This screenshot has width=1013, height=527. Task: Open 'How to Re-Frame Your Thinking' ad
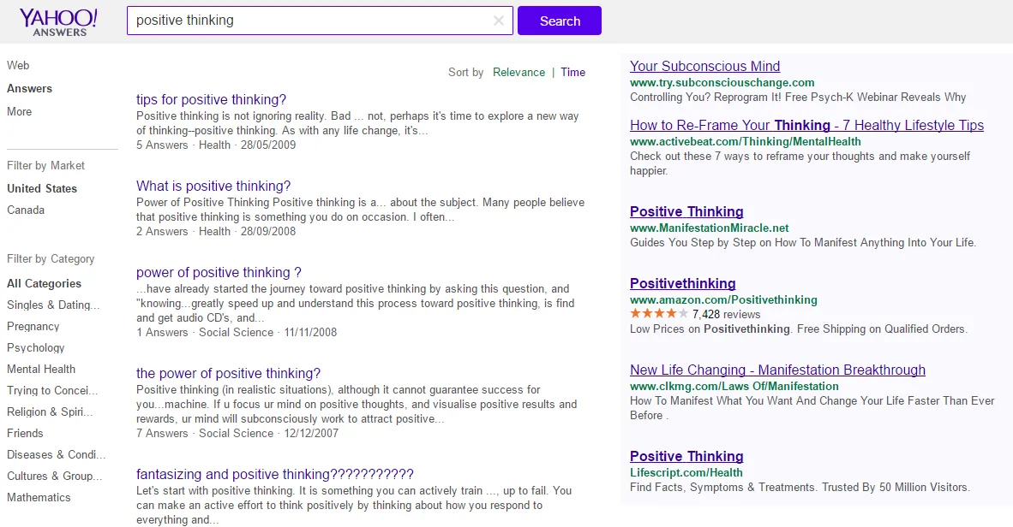pyautogui.click(x=807, y=125)
